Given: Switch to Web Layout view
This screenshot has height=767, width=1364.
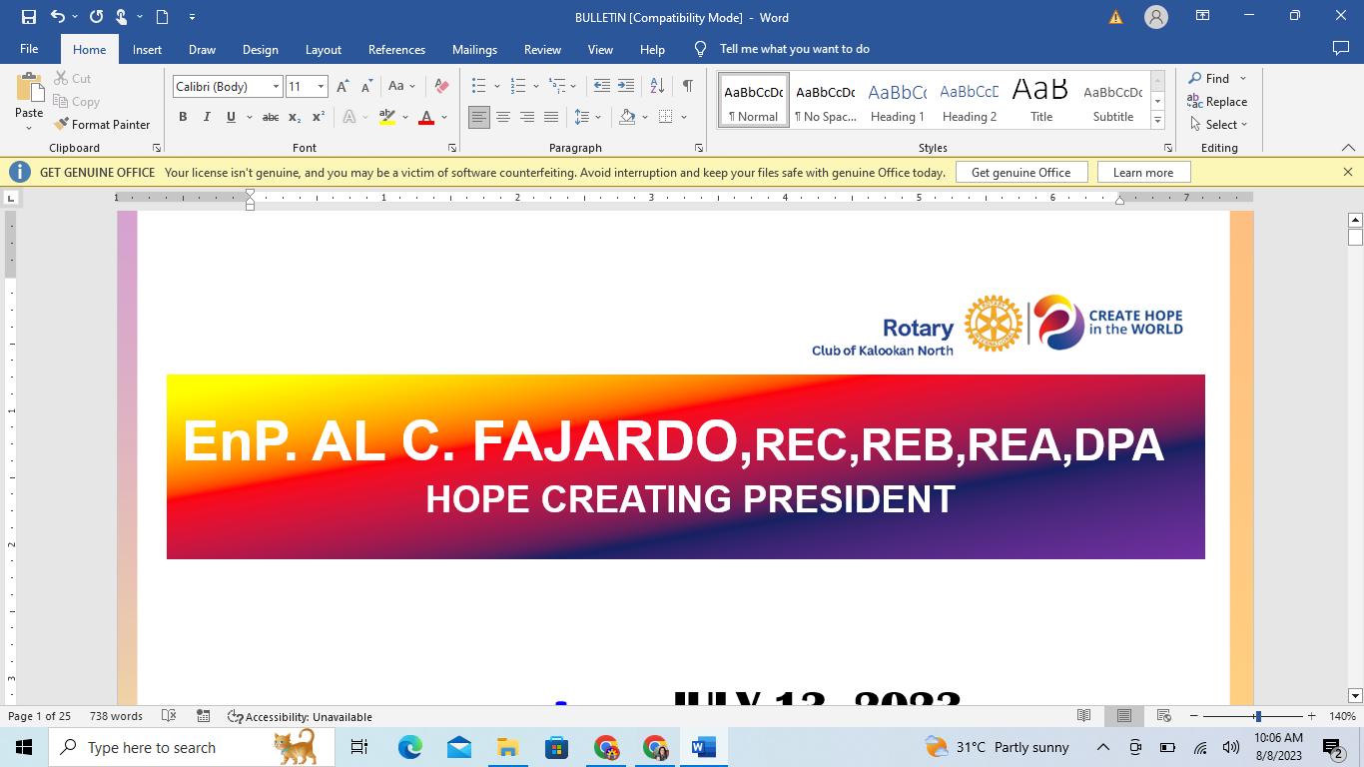Looking at the screenshot, I should click(1163, 716).
